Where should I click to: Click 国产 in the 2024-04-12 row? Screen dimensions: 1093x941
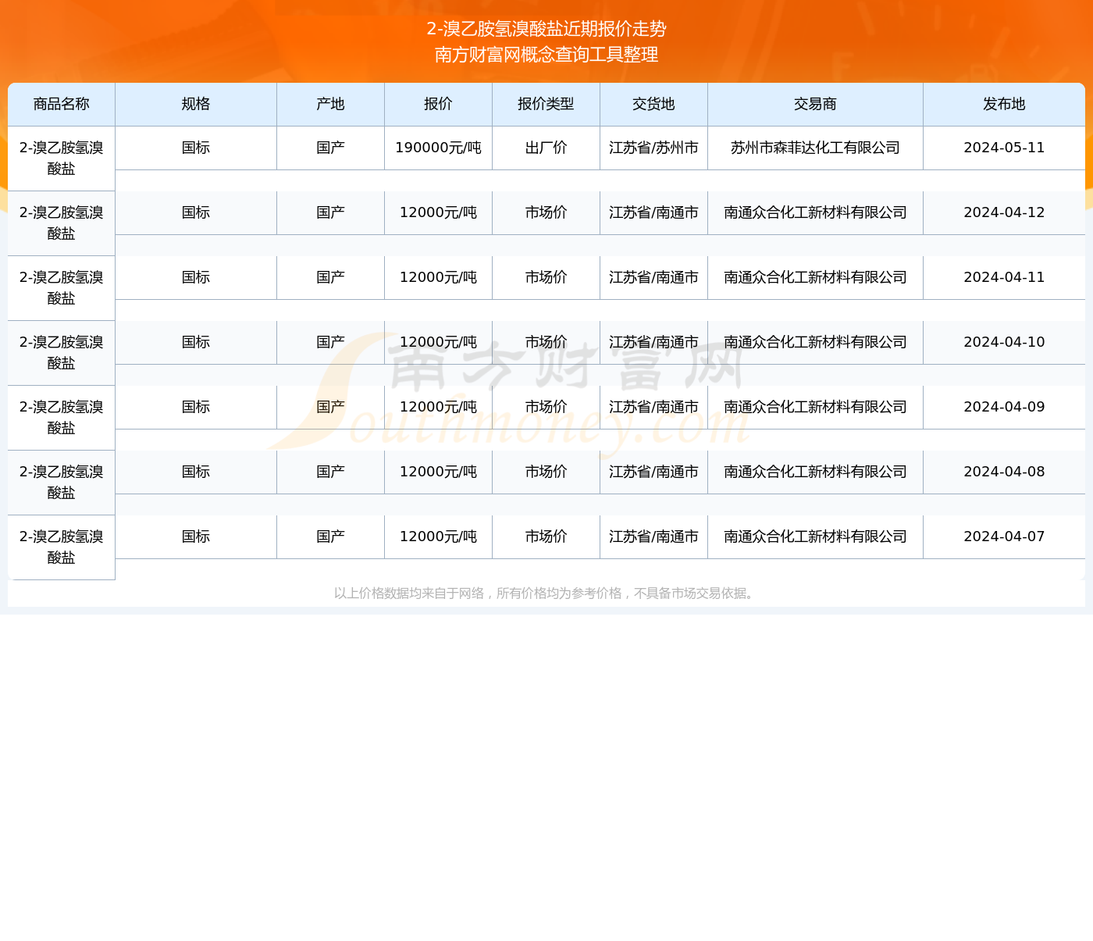pos(330,212)
